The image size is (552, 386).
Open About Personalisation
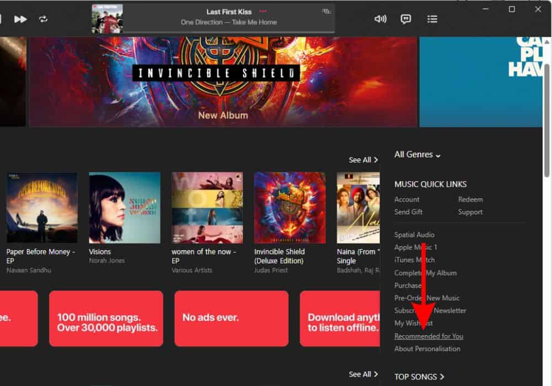(x=427, y=348)
